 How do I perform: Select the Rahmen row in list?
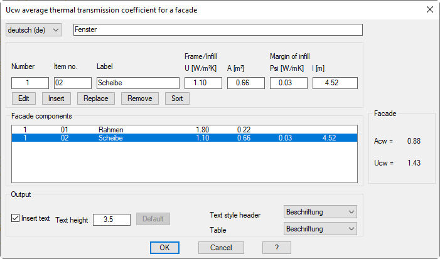tap(111, 129)
